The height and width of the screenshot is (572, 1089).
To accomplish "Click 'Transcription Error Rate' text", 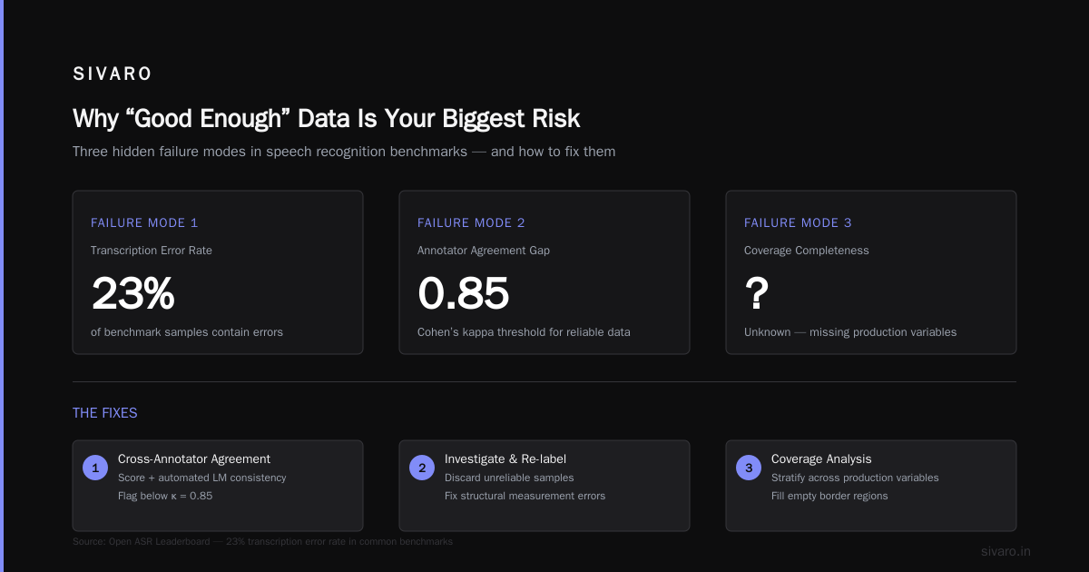I will (x=152, y=250).
